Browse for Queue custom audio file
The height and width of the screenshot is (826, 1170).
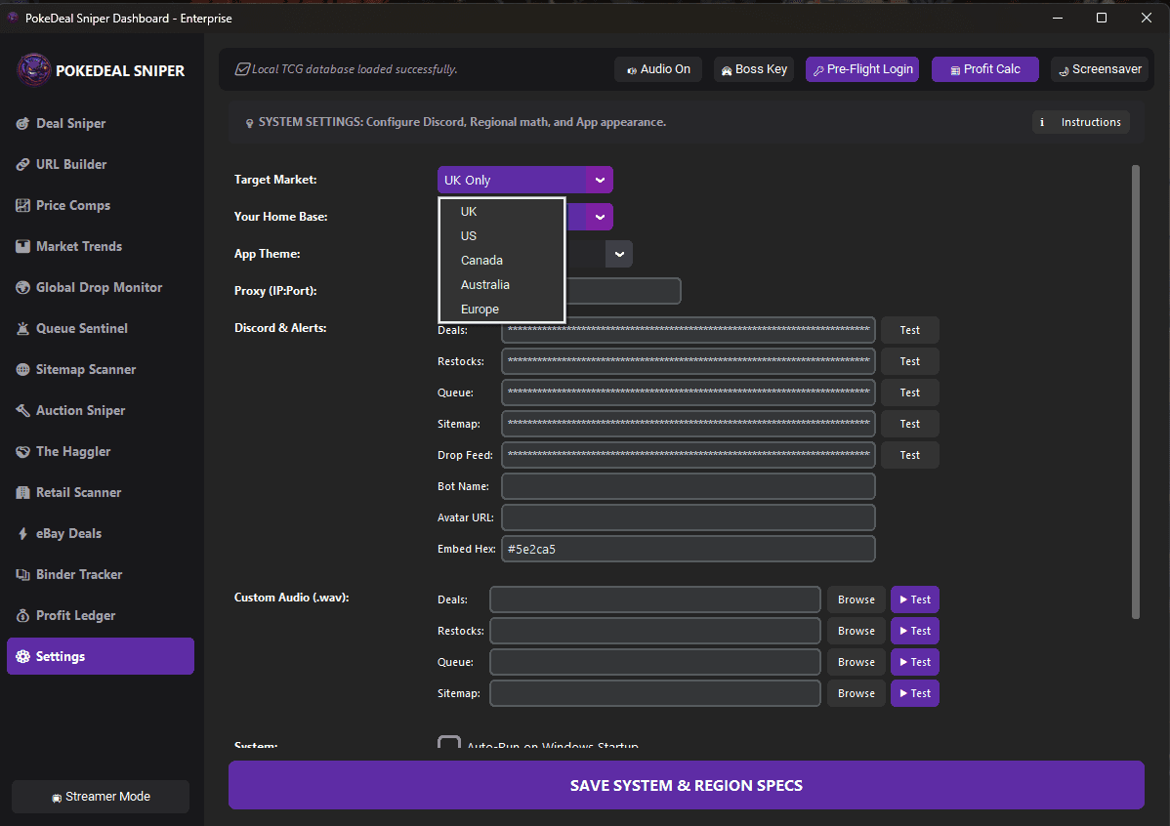[x=856, y=663]
